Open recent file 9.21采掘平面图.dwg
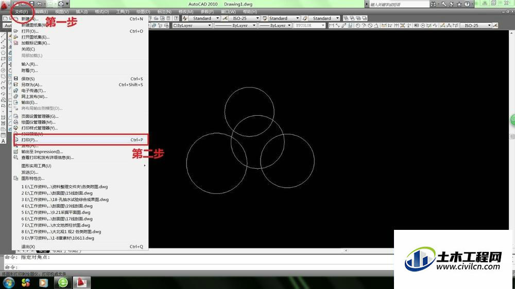This screenshot has height=289, width=515. 80,212
